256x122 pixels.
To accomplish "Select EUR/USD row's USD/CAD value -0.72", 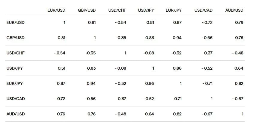I will [207, 22].
